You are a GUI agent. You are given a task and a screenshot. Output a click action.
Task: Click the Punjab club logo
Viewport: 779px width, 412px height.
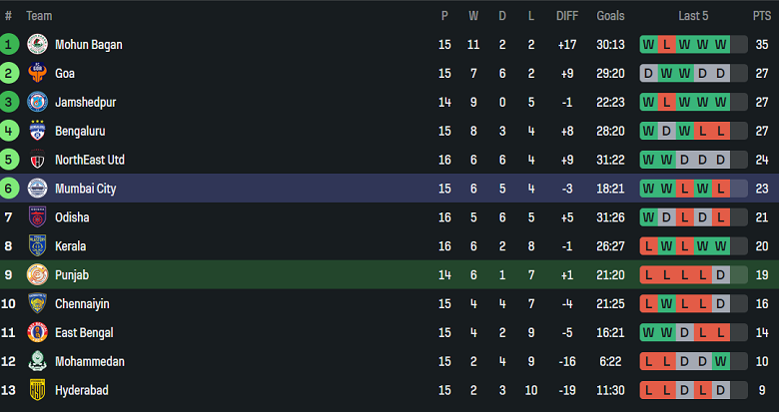pos(37,275)
